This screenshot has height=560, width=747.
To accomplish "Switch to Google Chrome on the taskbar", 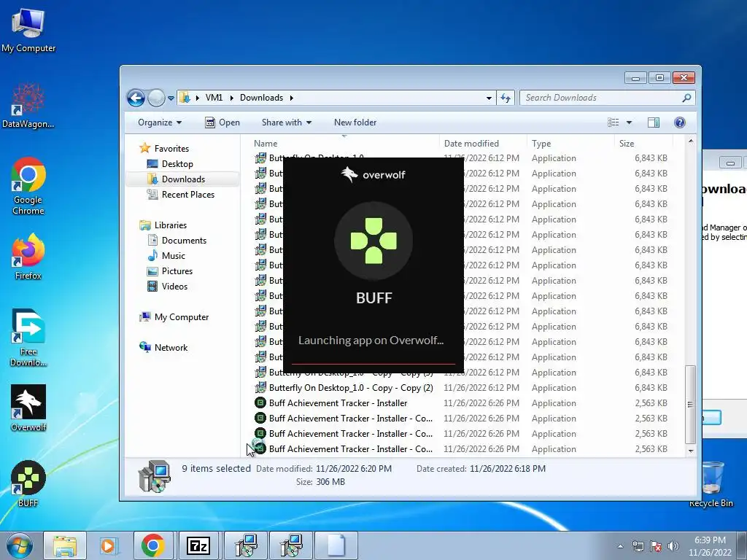I will [153, 545].
